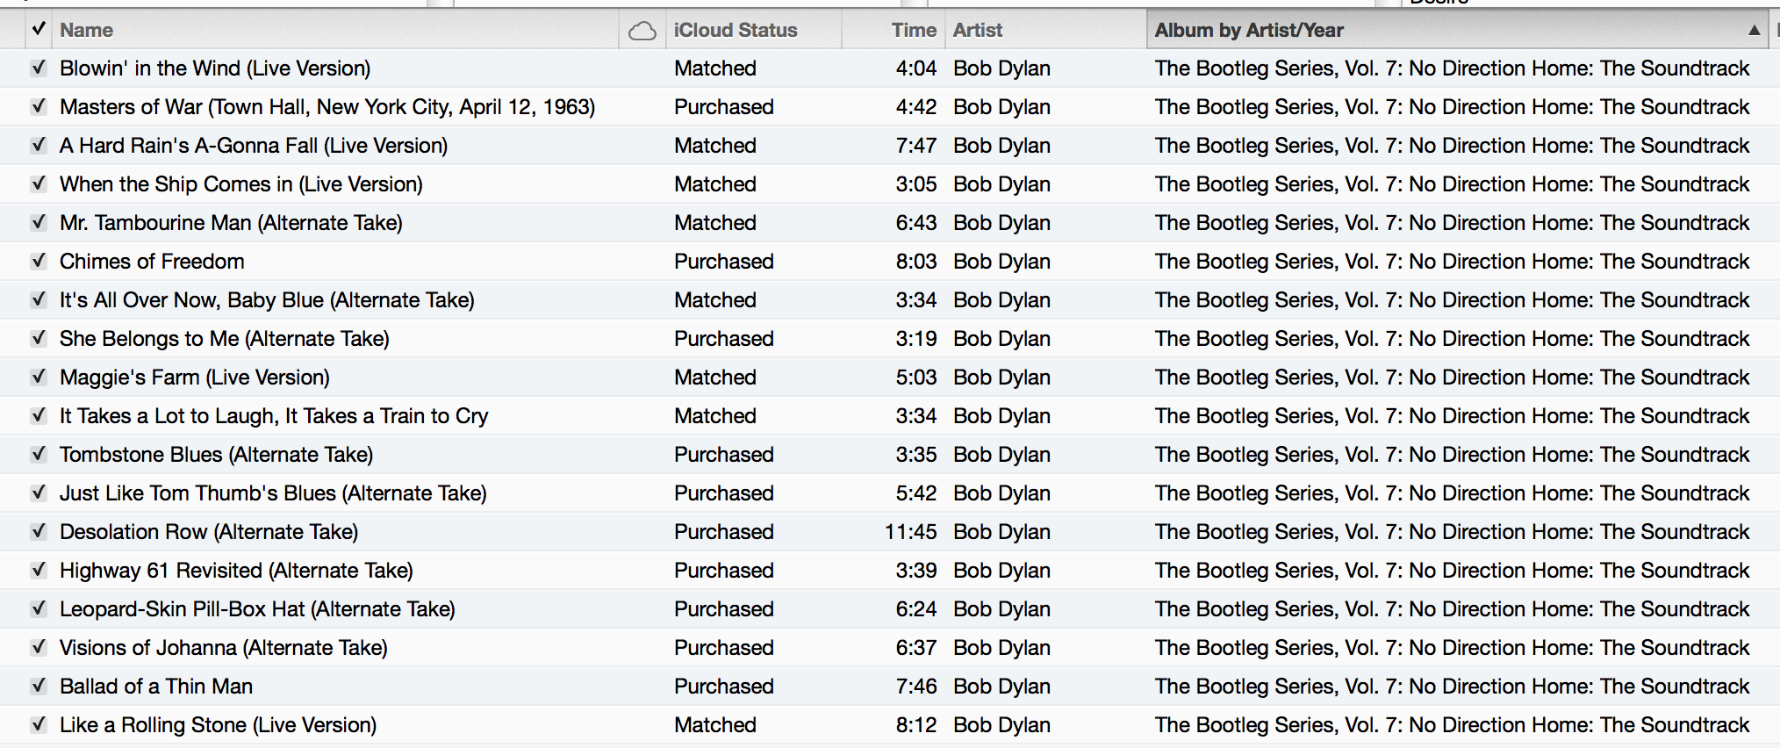Toggle the header checkmark for all songs
Screen dimensions: 1780x748
[39, 29]
